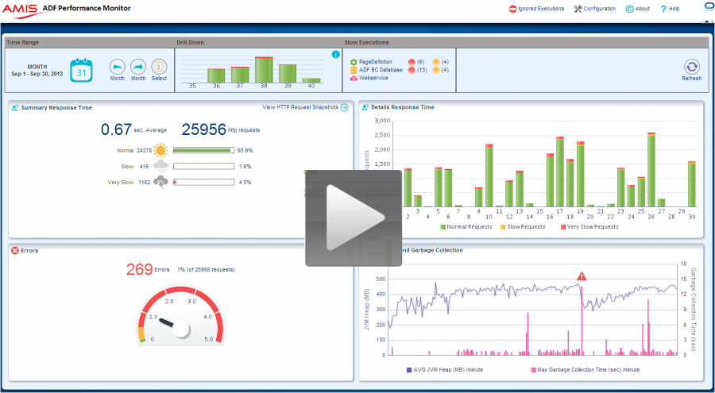Select the Webservice slow executions entry

pyautogui.click(x=372, y=78)
